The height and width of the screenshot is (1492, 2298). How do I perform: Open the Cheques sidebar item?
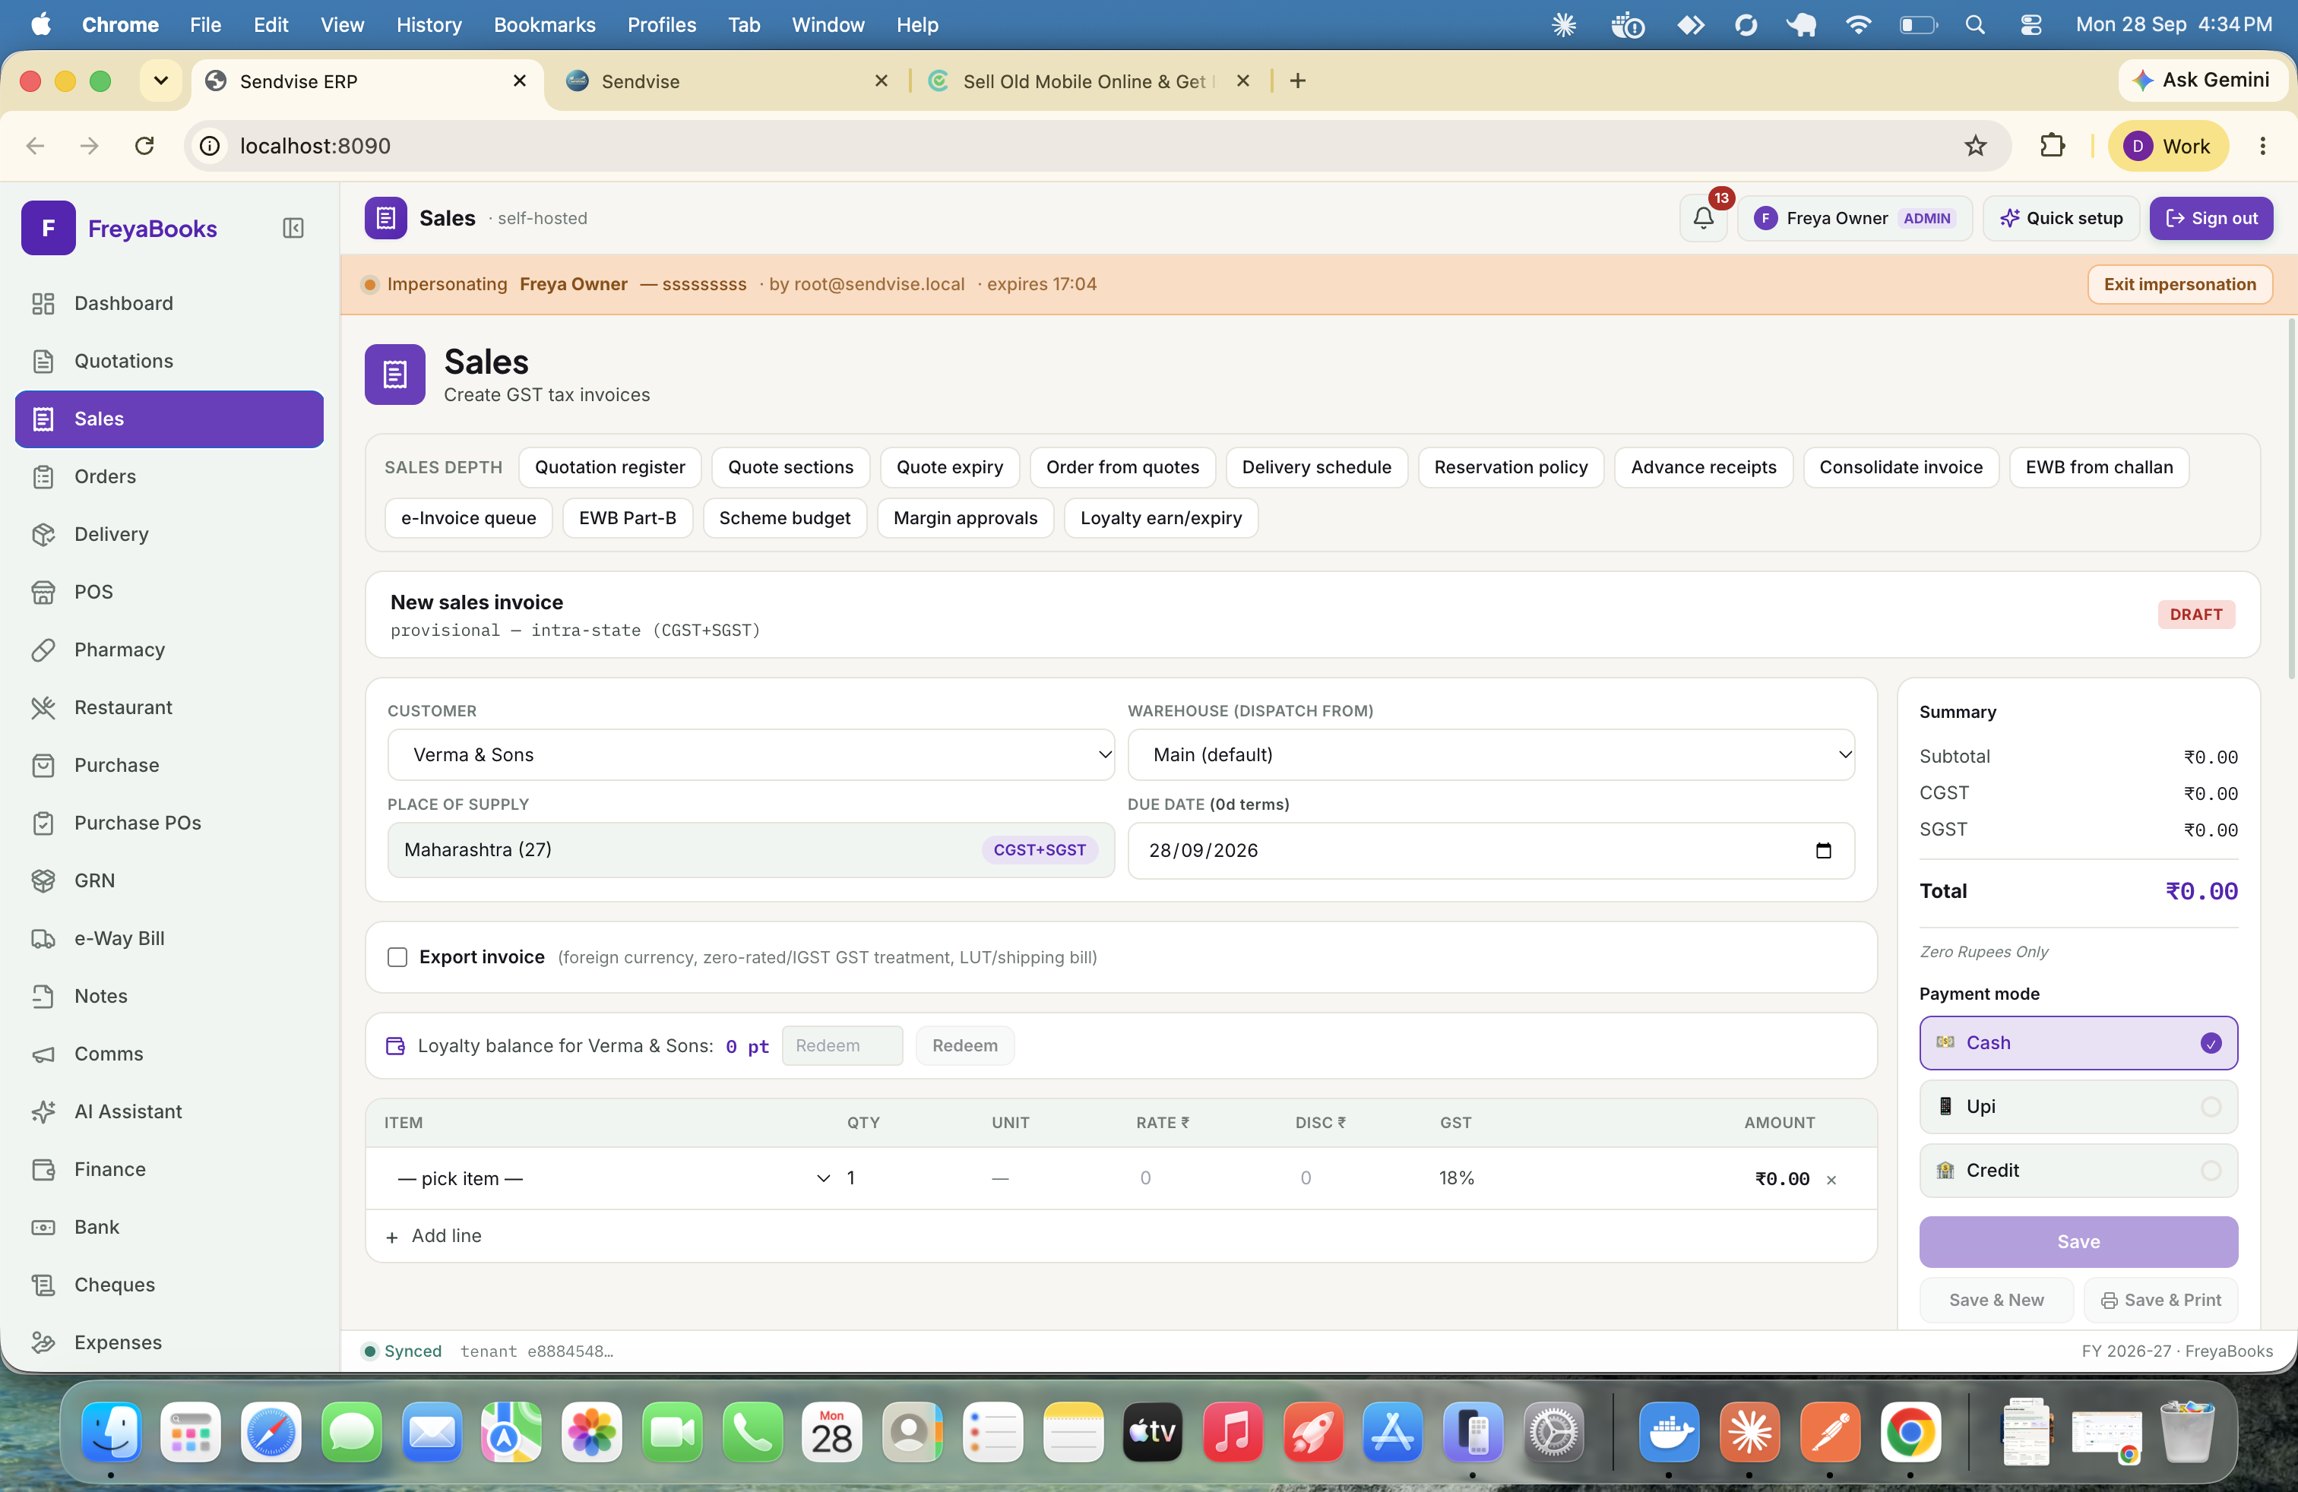170,1285
